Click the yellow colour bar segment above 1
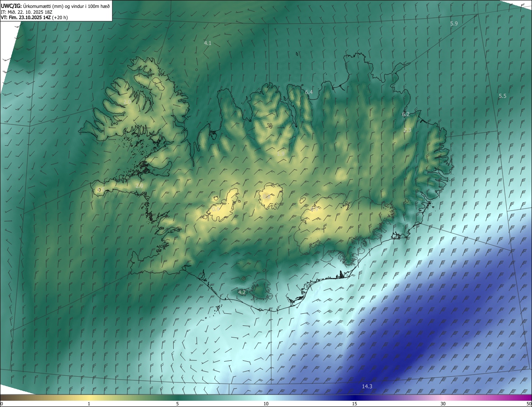532x407 pixels. 89,397
